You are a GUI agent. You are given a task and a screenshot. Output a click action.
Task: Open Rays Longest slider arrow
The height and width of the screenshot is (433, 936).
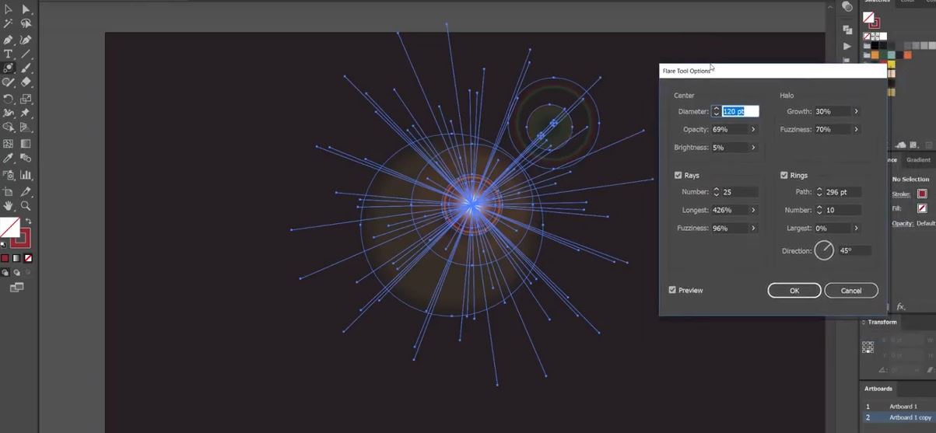point(753,210)
